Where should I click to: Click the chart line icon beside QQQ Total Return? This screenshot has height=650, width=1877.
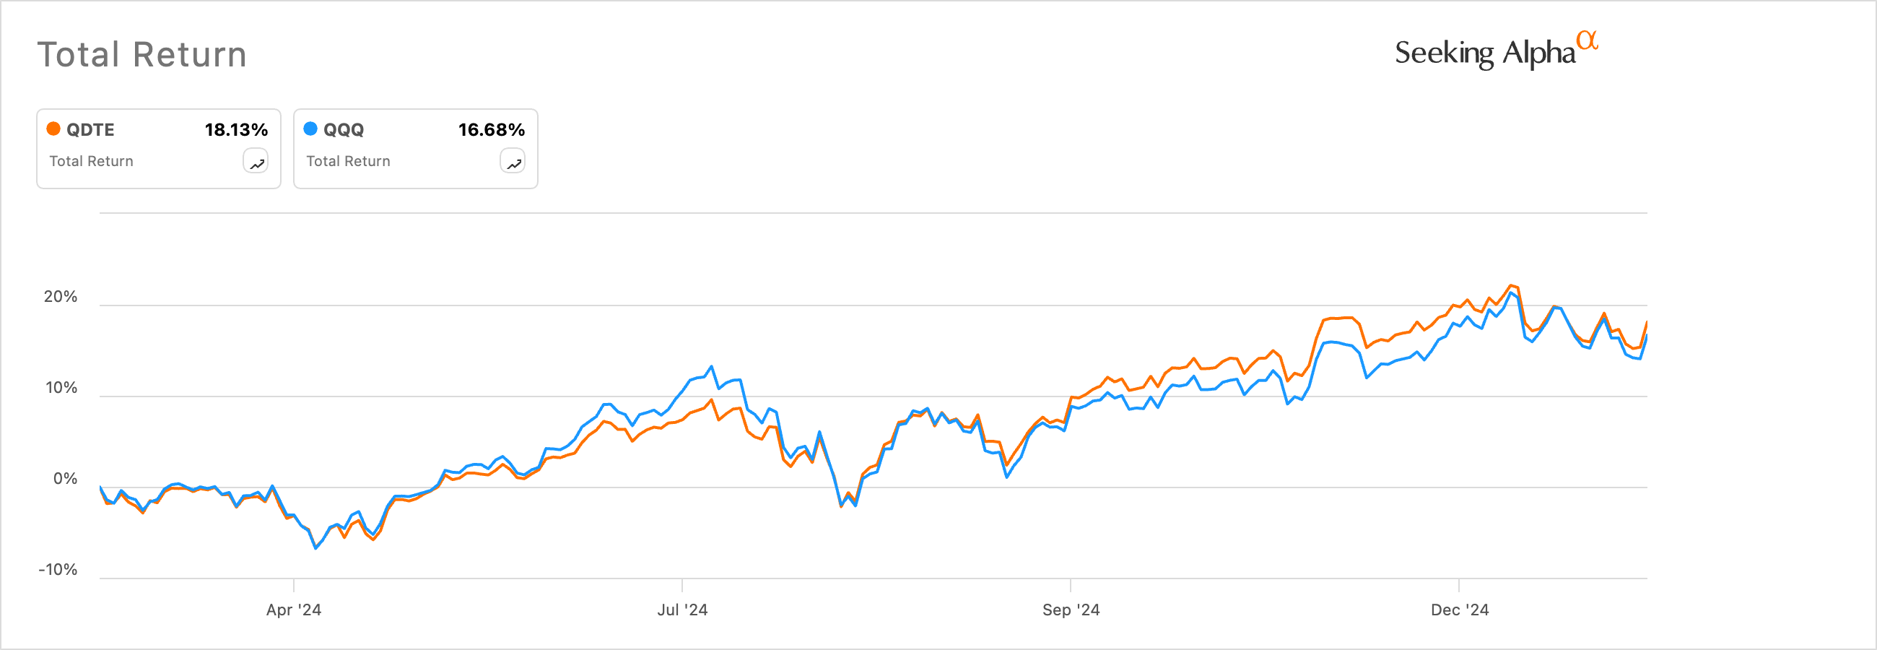tap(513, 161)
